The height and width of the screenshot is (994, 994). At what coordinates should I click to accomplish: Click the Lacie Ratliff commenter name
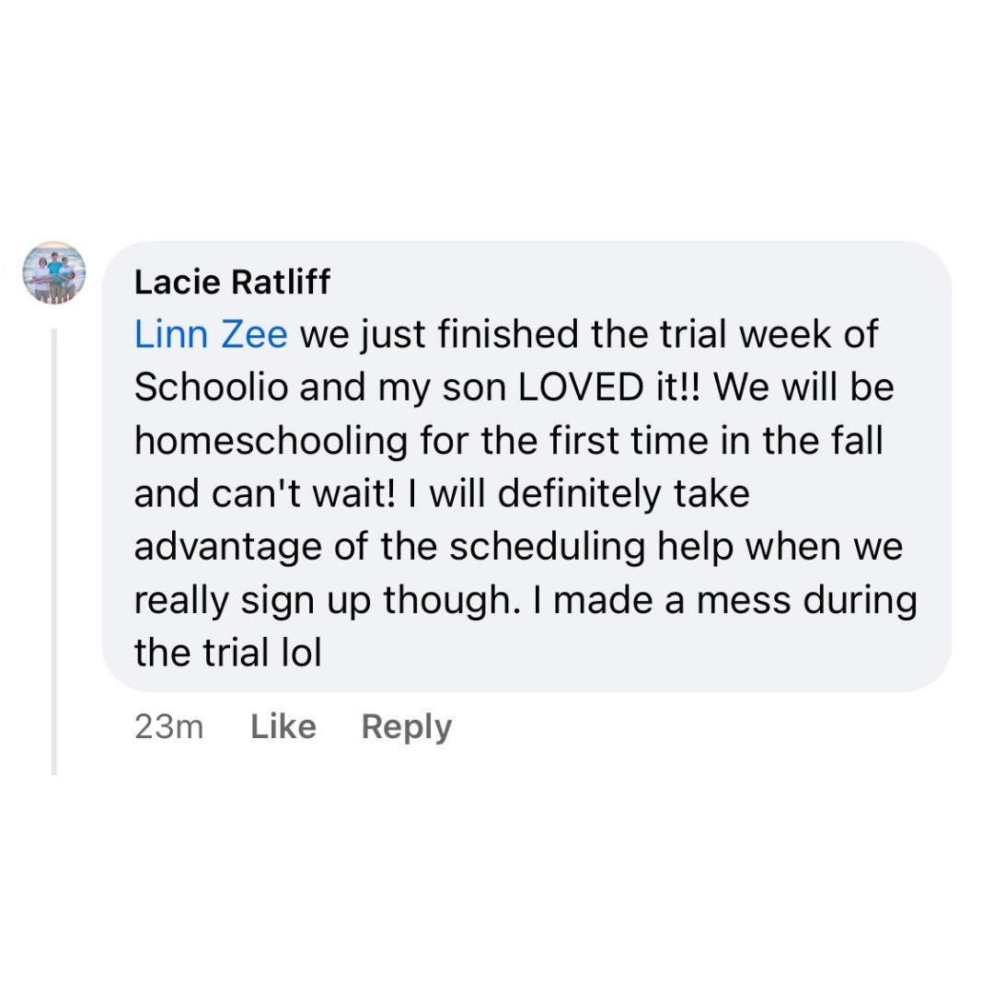(x=232, y=282)
